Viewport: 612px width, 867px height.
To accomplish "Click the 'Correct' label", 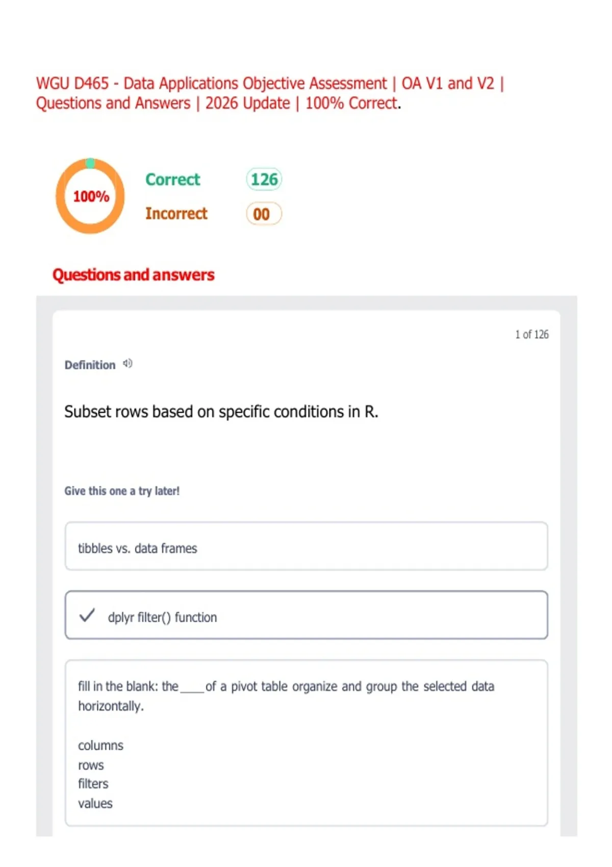I will (172, 180).
